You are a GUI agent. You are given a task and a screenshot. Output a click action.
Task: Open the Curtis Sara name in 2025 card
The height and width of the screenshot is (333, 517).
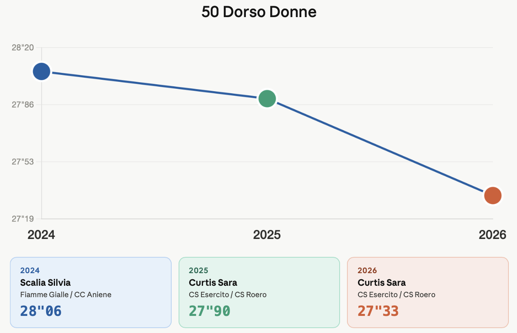point(213,283)
